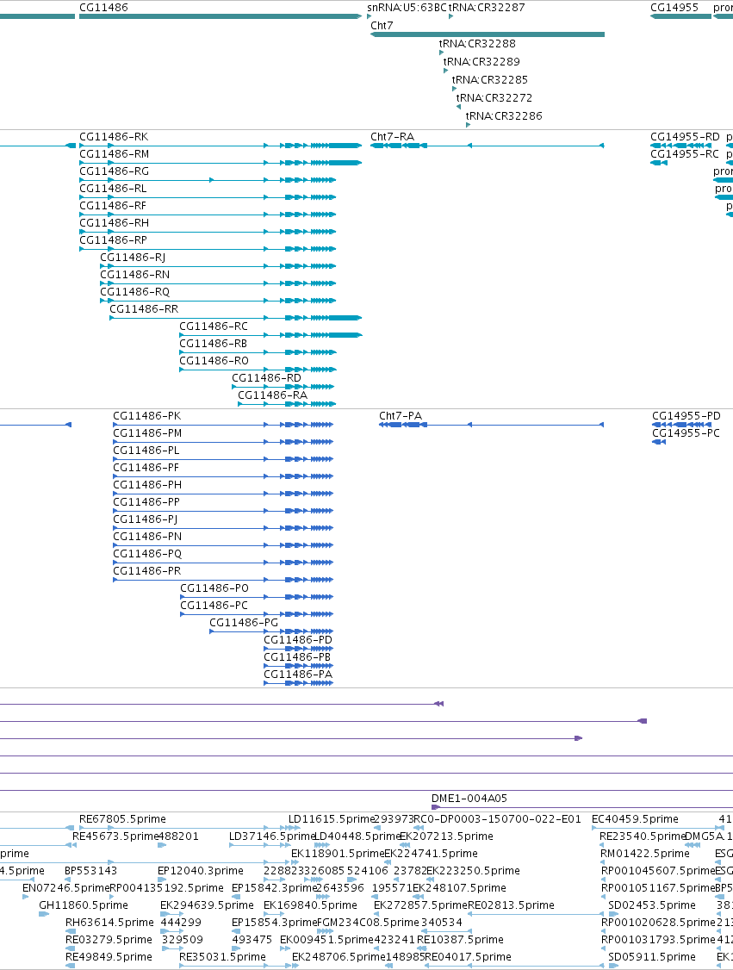Click the tRNA:CR32287 label
Viewport: 733px width, 970px height.
[x=487, y=8]
